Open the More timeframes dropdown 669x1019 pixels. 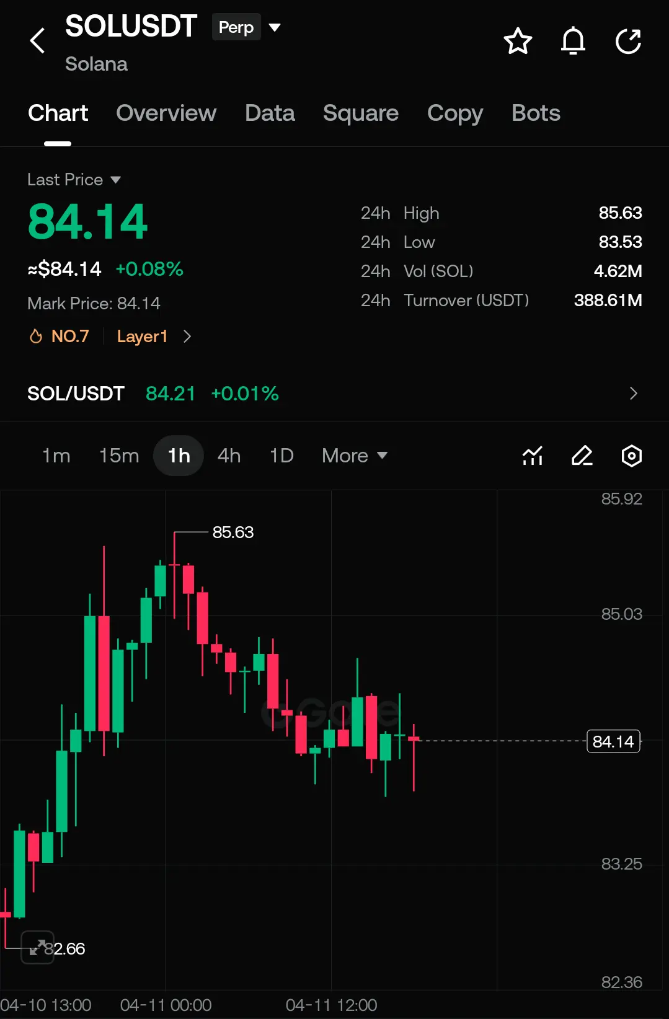pos(355,456)
